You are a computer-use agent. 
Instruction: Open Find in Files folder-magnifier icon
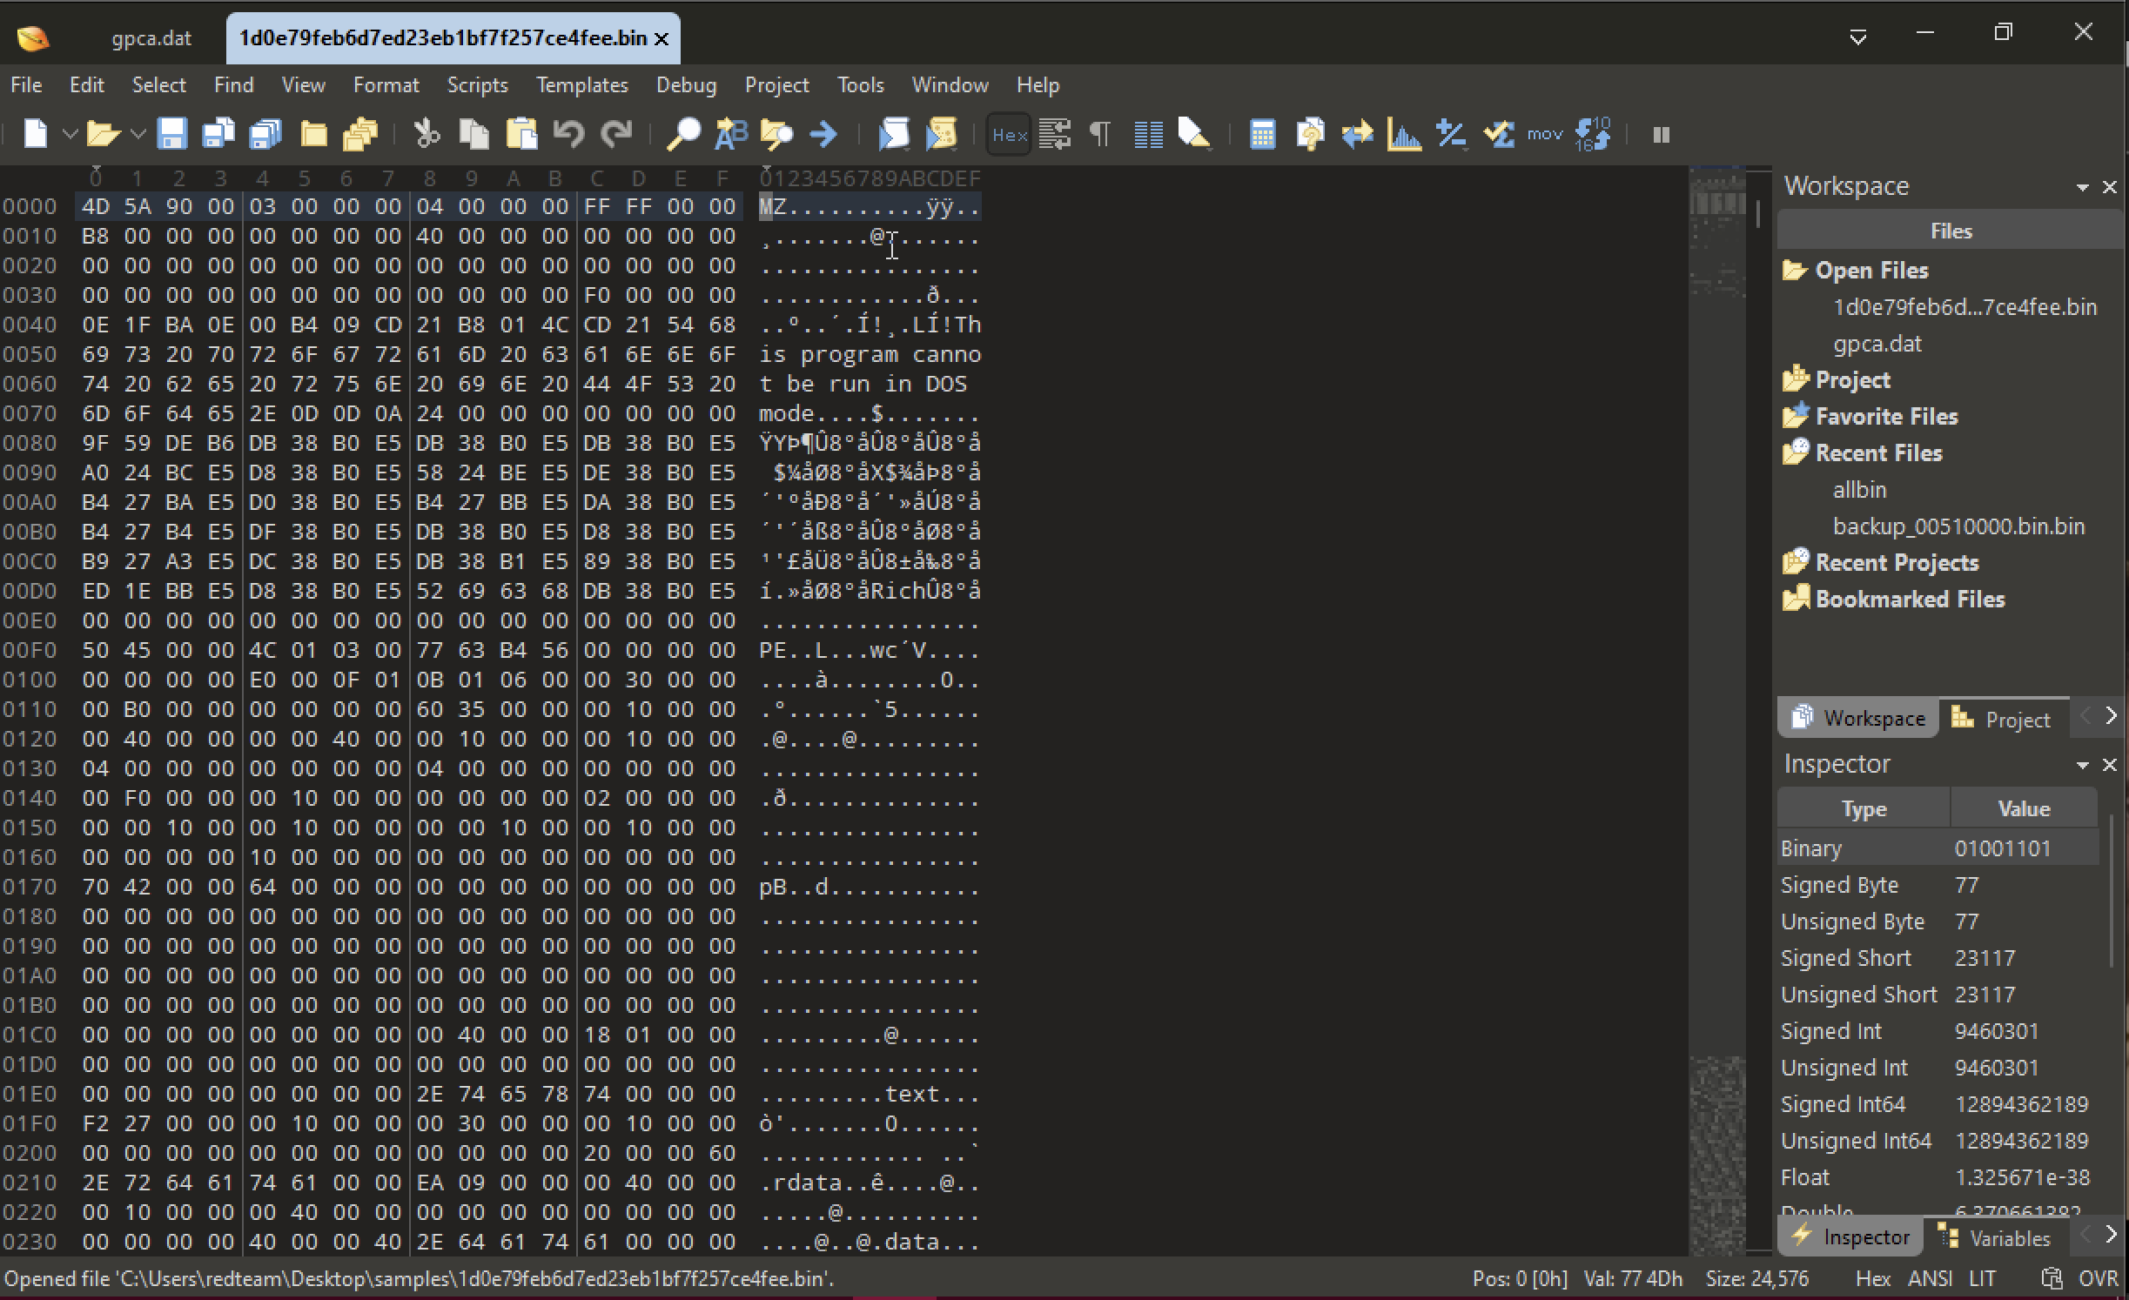click(x=776, y=135)
